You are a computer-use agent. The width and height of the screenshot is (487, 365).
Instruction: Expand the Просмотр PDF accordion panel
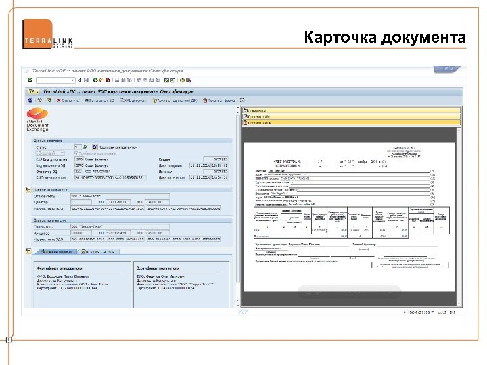click(x=352, y=123)
